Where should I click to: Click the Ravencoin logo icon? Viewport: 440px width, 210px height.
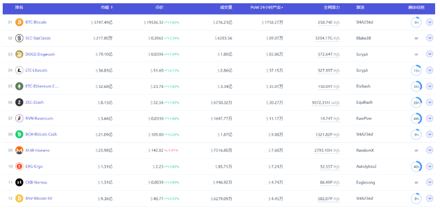[x=19, y=118]
